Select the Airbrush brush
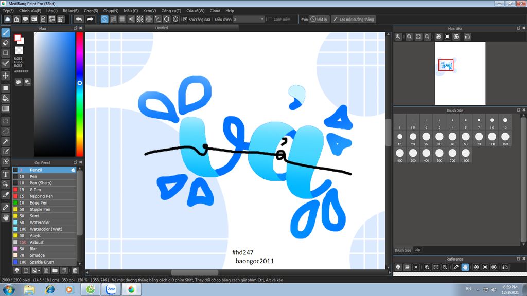 pos(44,242)
